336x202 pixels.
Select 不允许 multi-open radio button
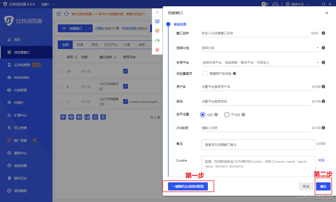pyautogui.click(x=227, y=115)
